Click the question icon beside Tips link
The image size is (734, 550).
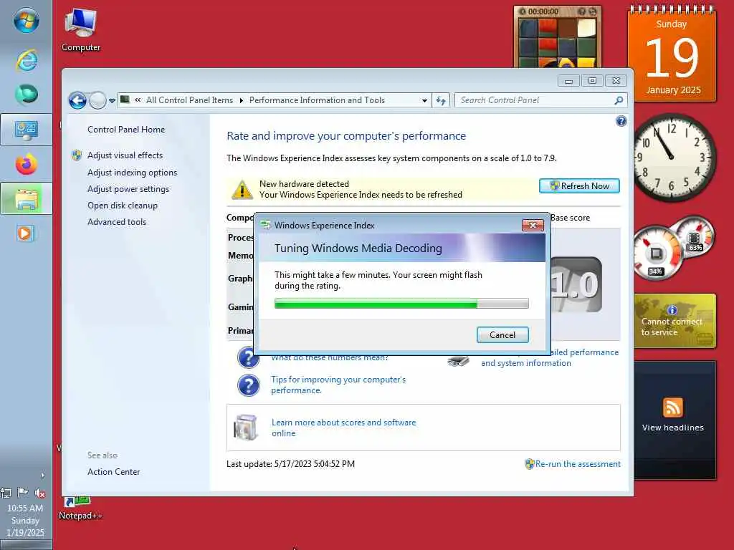[248, 385]
